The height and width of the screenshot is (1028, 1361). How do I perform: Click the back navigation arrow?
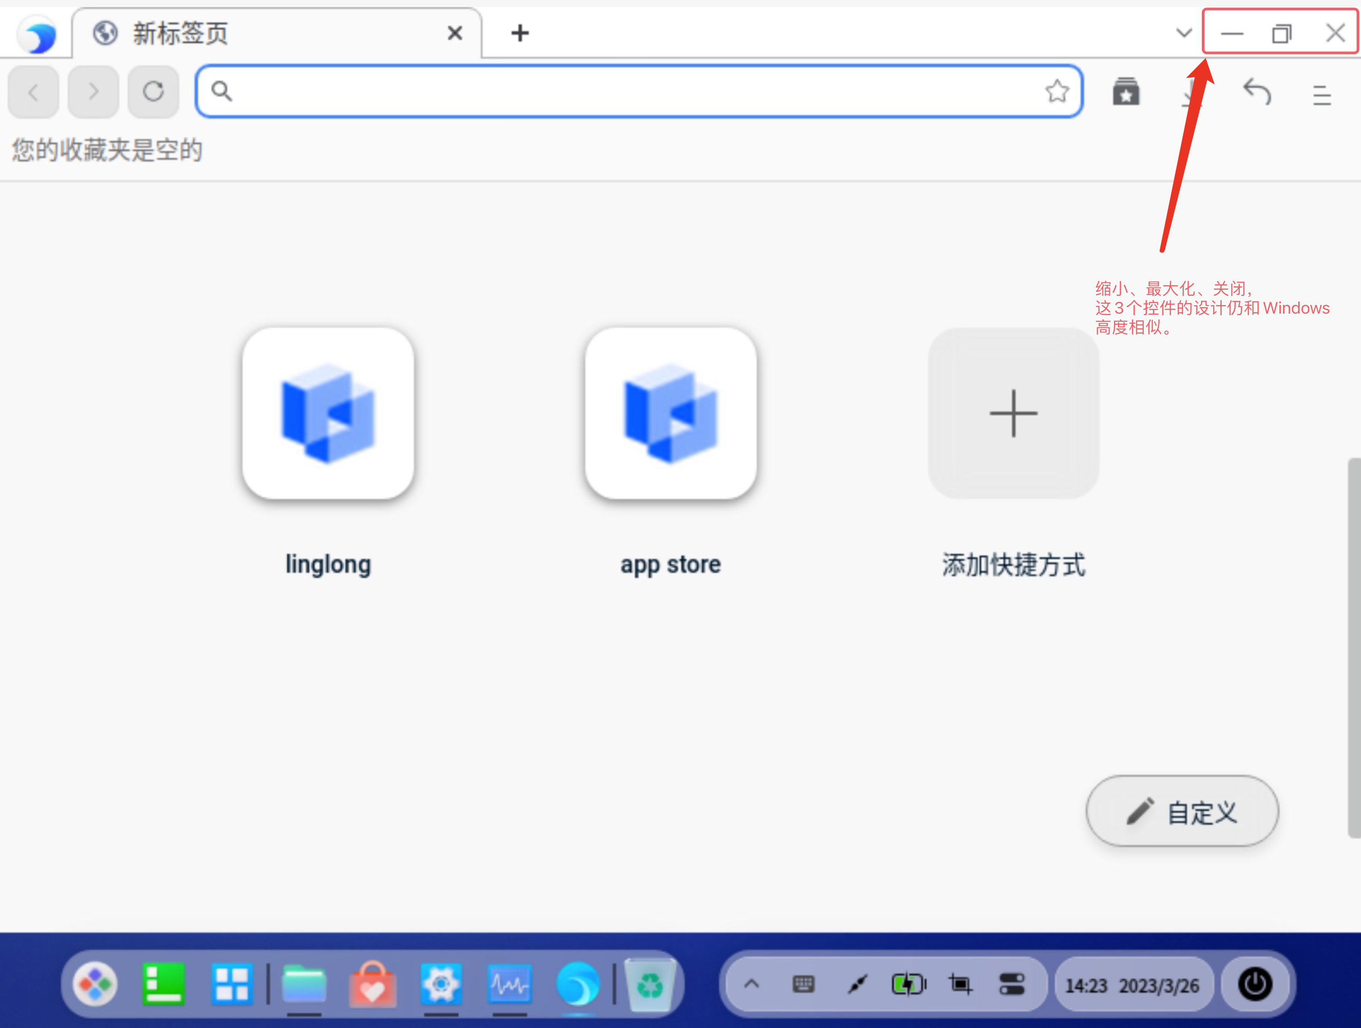[33, 92]
